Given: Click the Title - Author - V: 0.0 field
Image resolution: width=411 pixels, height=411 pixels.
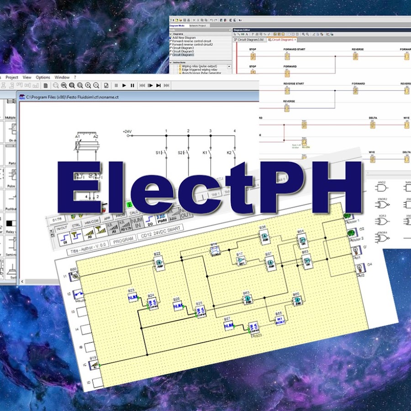Looking at the screenshot, I should tap(88, 248).
